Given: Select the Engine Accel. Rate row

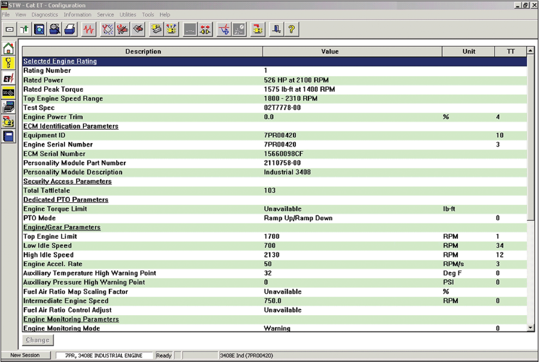Looking at the screenshot, I should pyautogui.click(x=274, y=264).
